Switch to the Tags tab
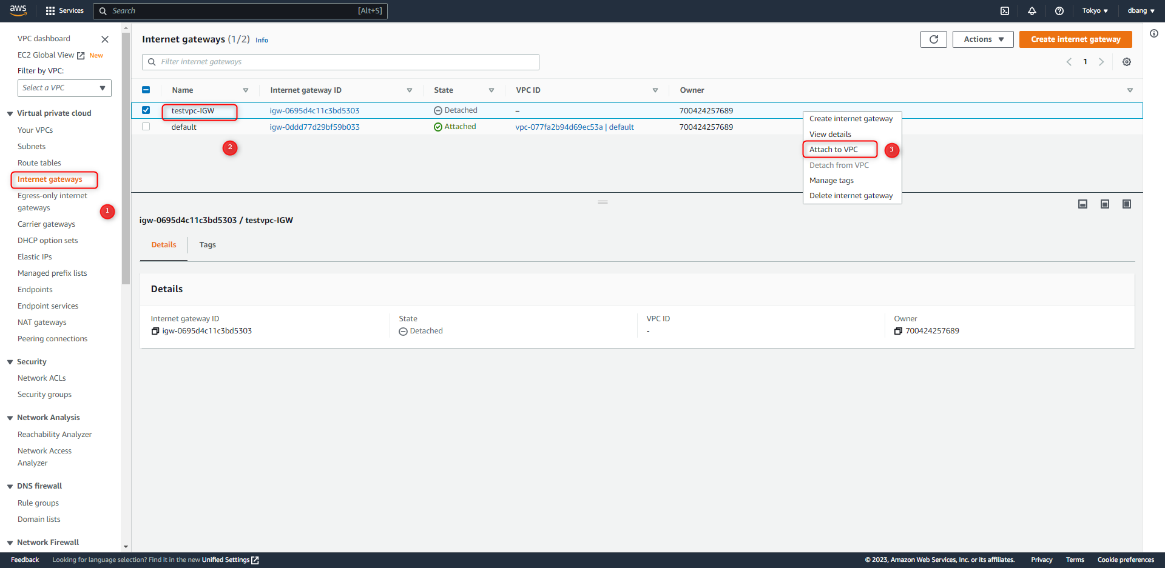The height and width of the screenshot is (568, 1165). [x=208, y=245]
